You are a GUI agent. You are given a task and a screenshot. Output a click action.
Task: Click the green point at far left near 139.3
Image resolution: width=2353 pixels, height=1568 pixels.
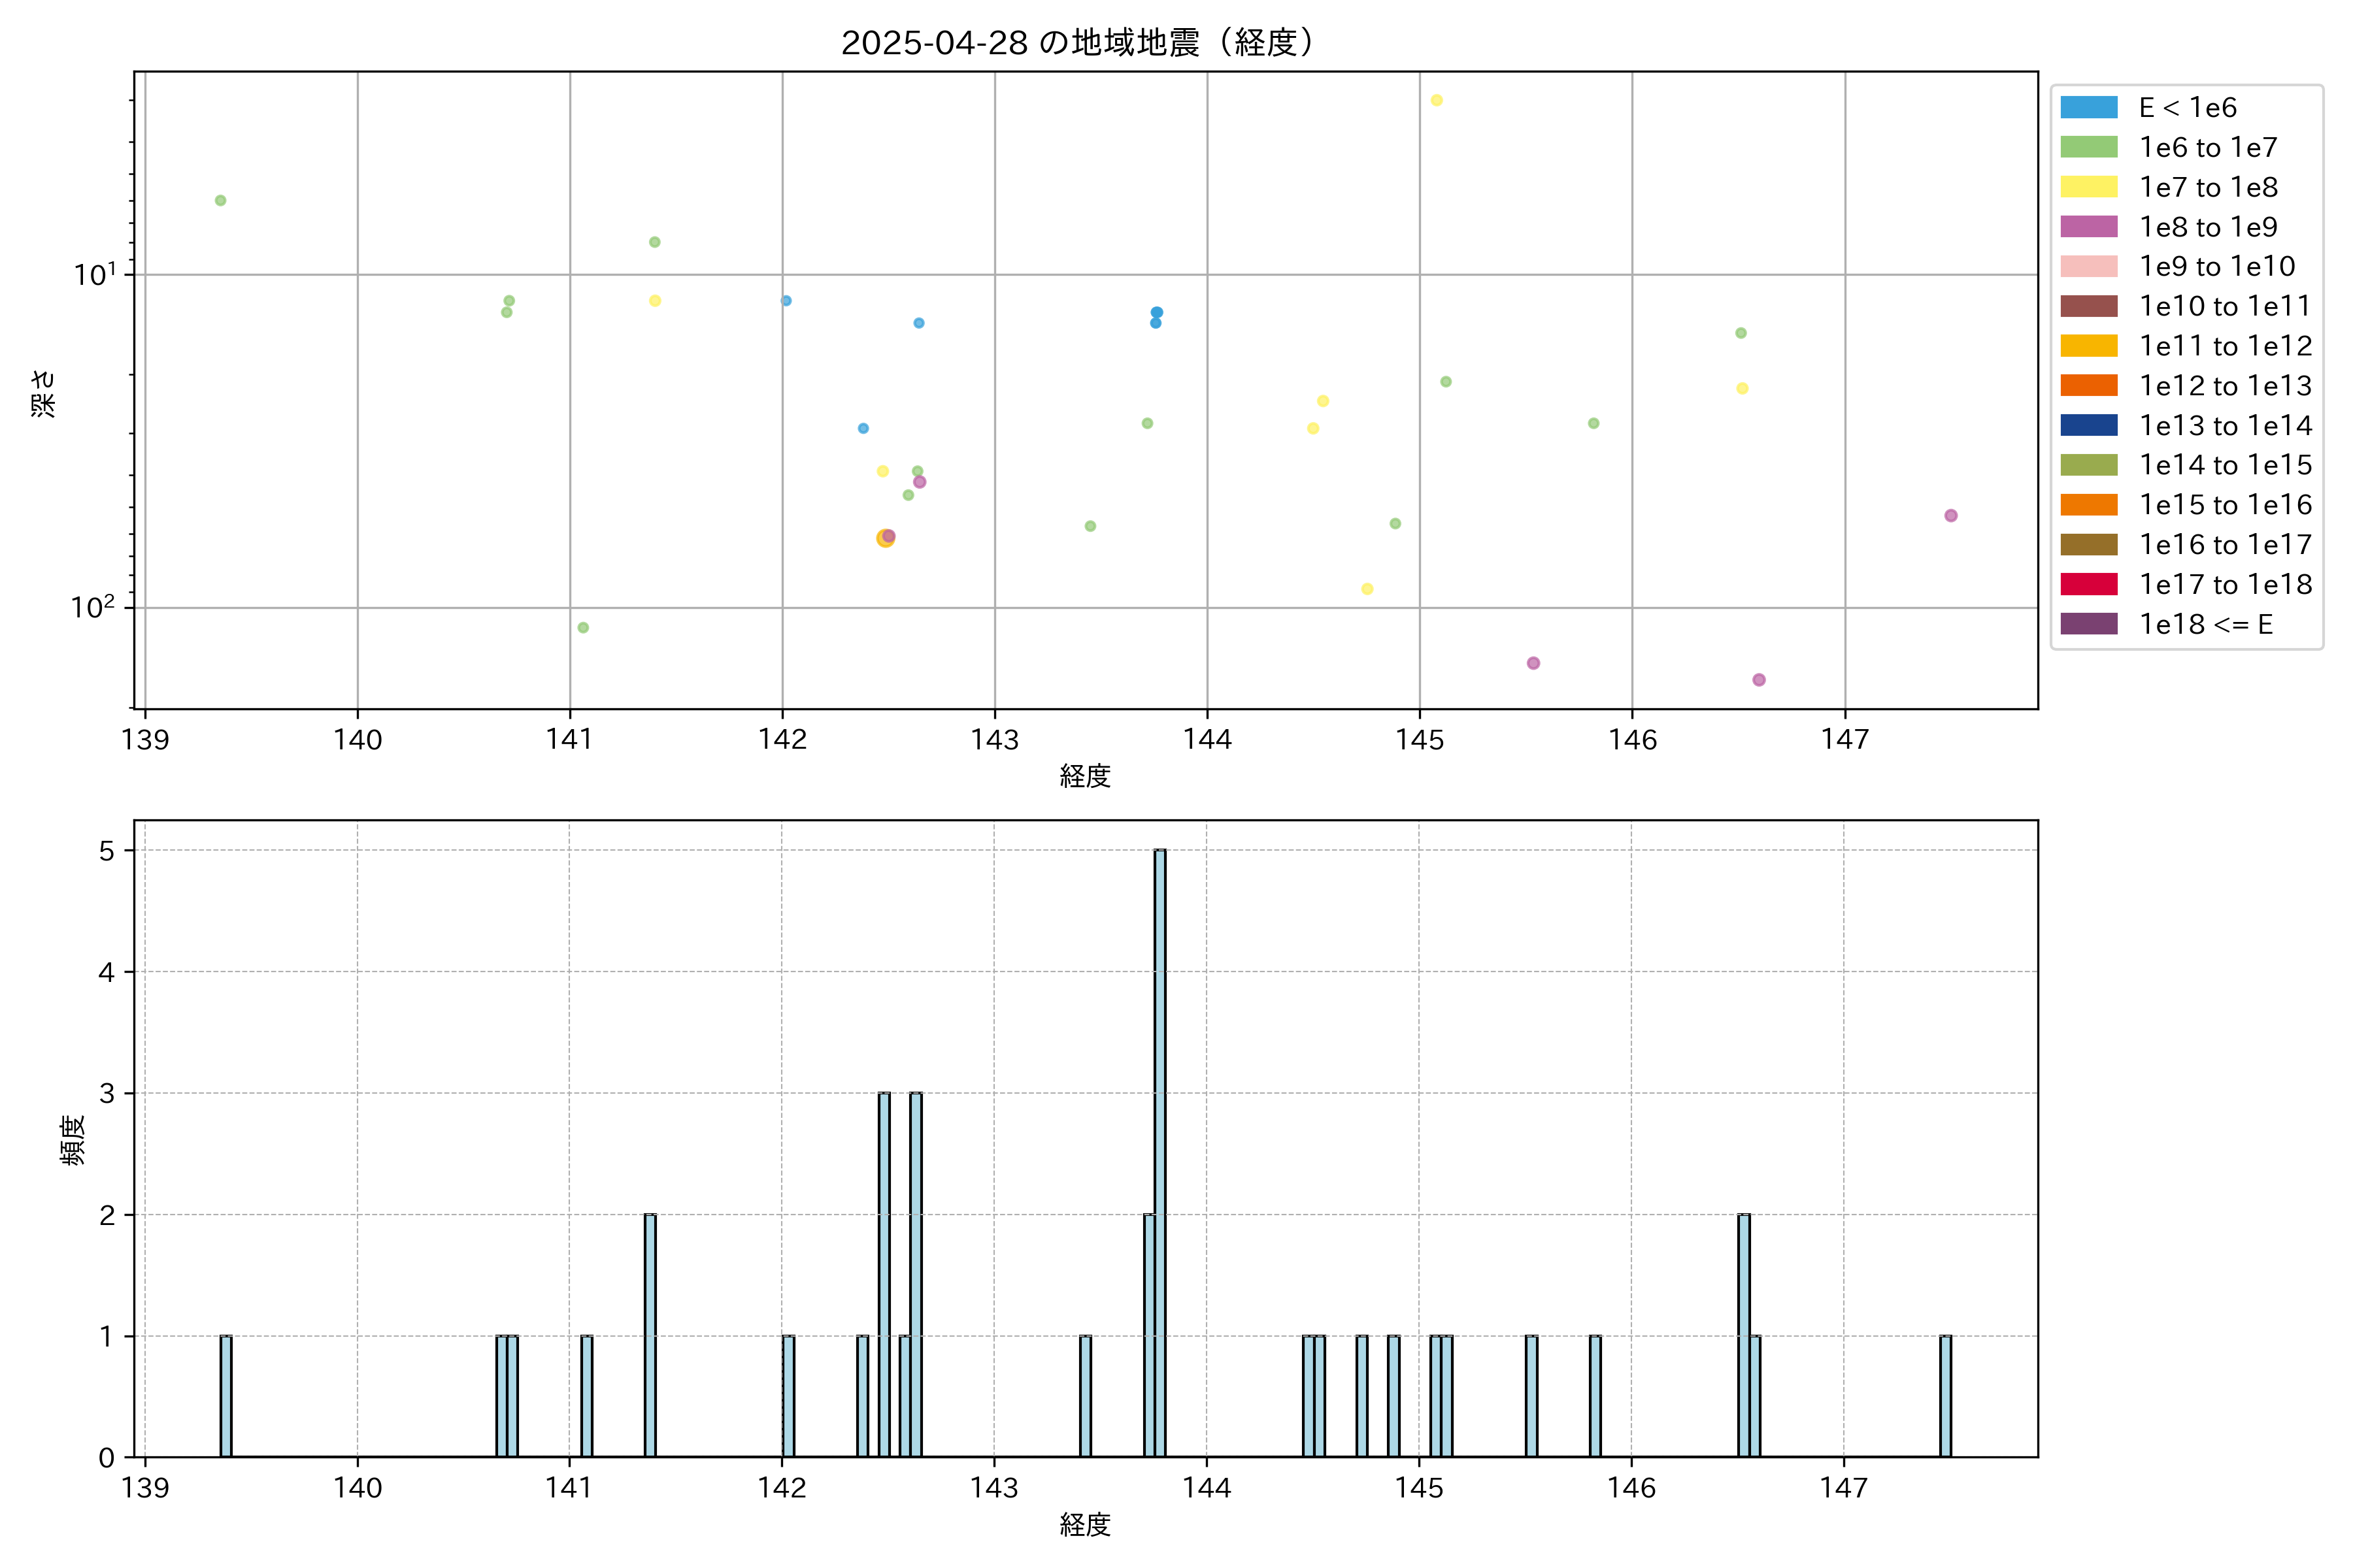tap(220, 200)
